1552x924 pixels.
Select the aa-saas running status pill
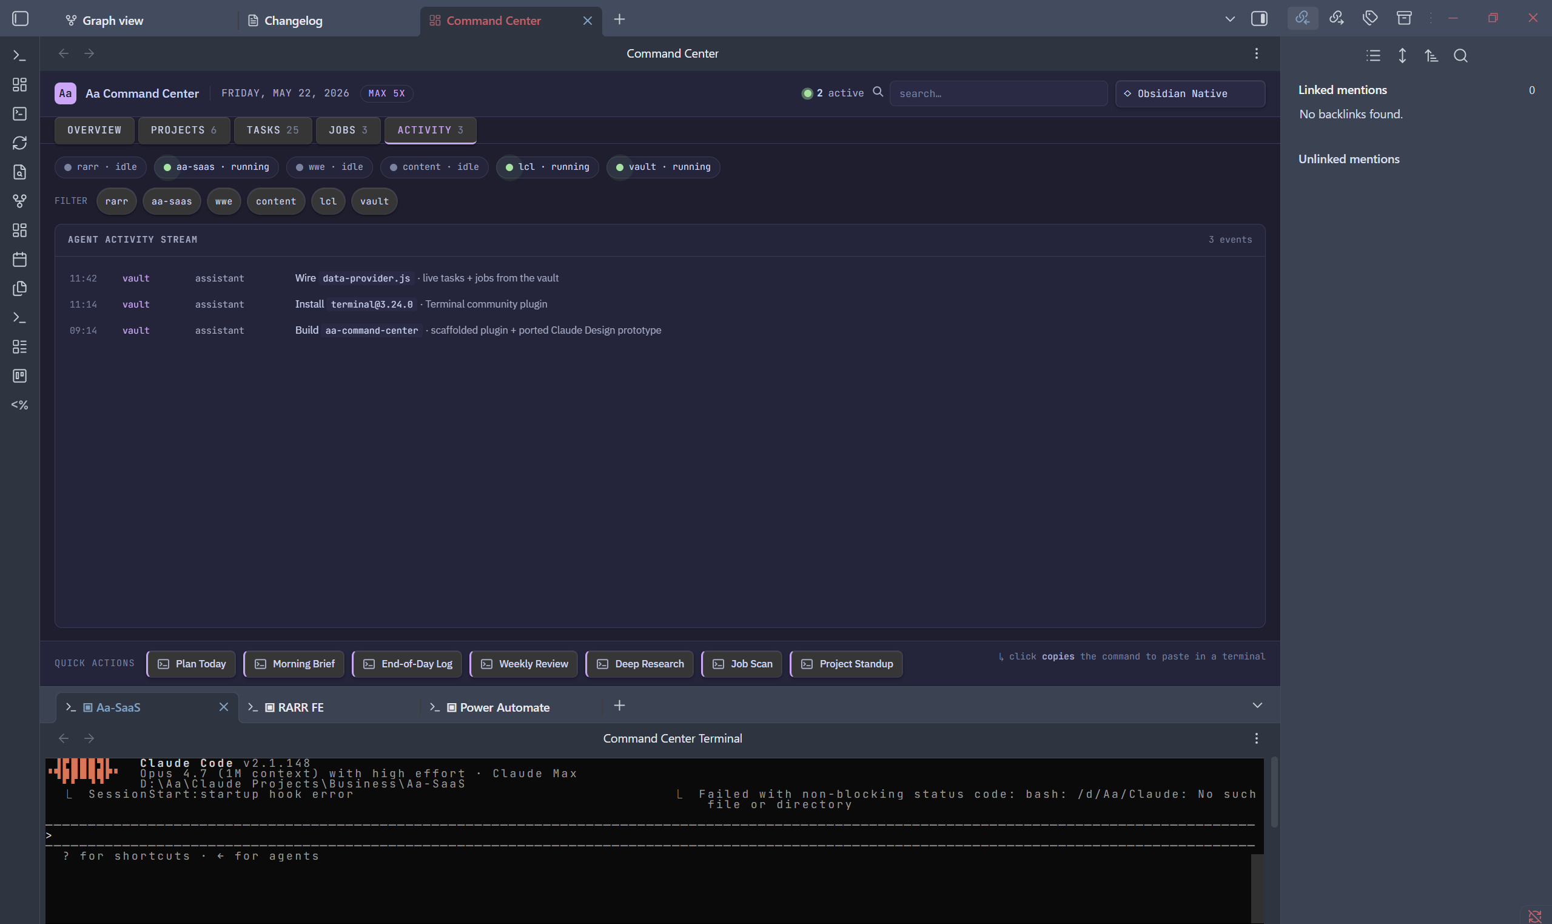tap(217, 167)
